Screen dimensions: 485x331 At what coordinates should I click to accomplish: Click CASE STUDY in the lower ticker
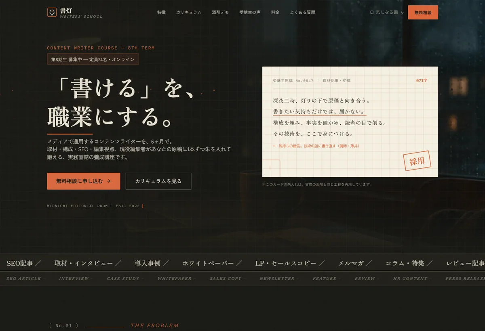[123, 279]
